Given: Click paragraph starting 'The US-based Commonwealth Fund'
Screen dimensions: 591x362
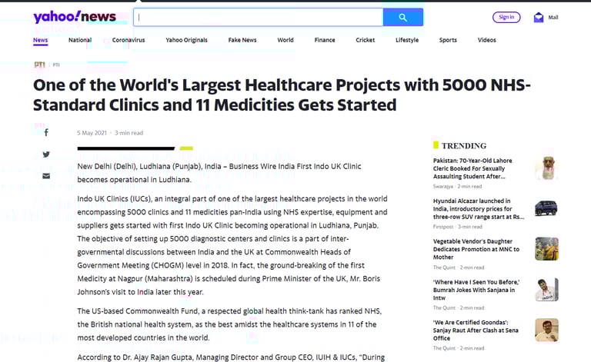Looking at the screenshot, I should pyautogui.click(x=229, y=324).
